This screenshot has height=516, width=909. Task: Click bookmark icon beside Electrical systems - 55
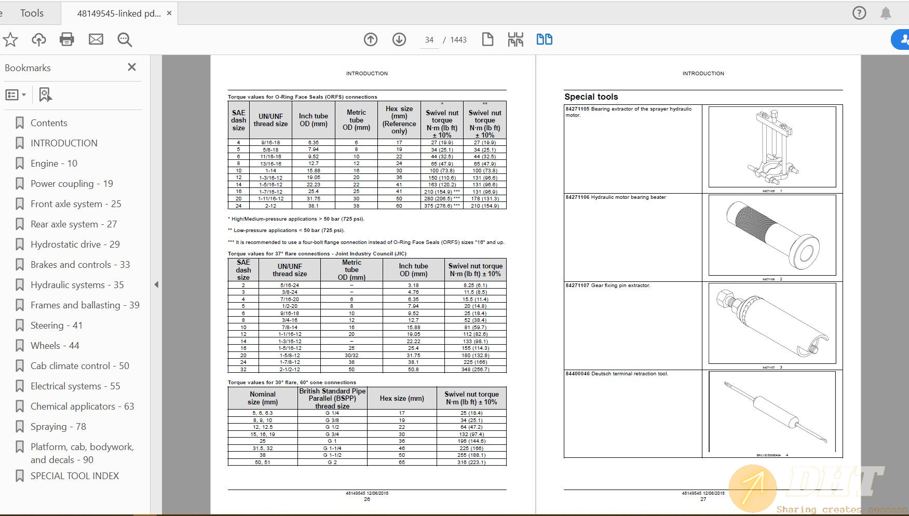click(x=20, y=386)
